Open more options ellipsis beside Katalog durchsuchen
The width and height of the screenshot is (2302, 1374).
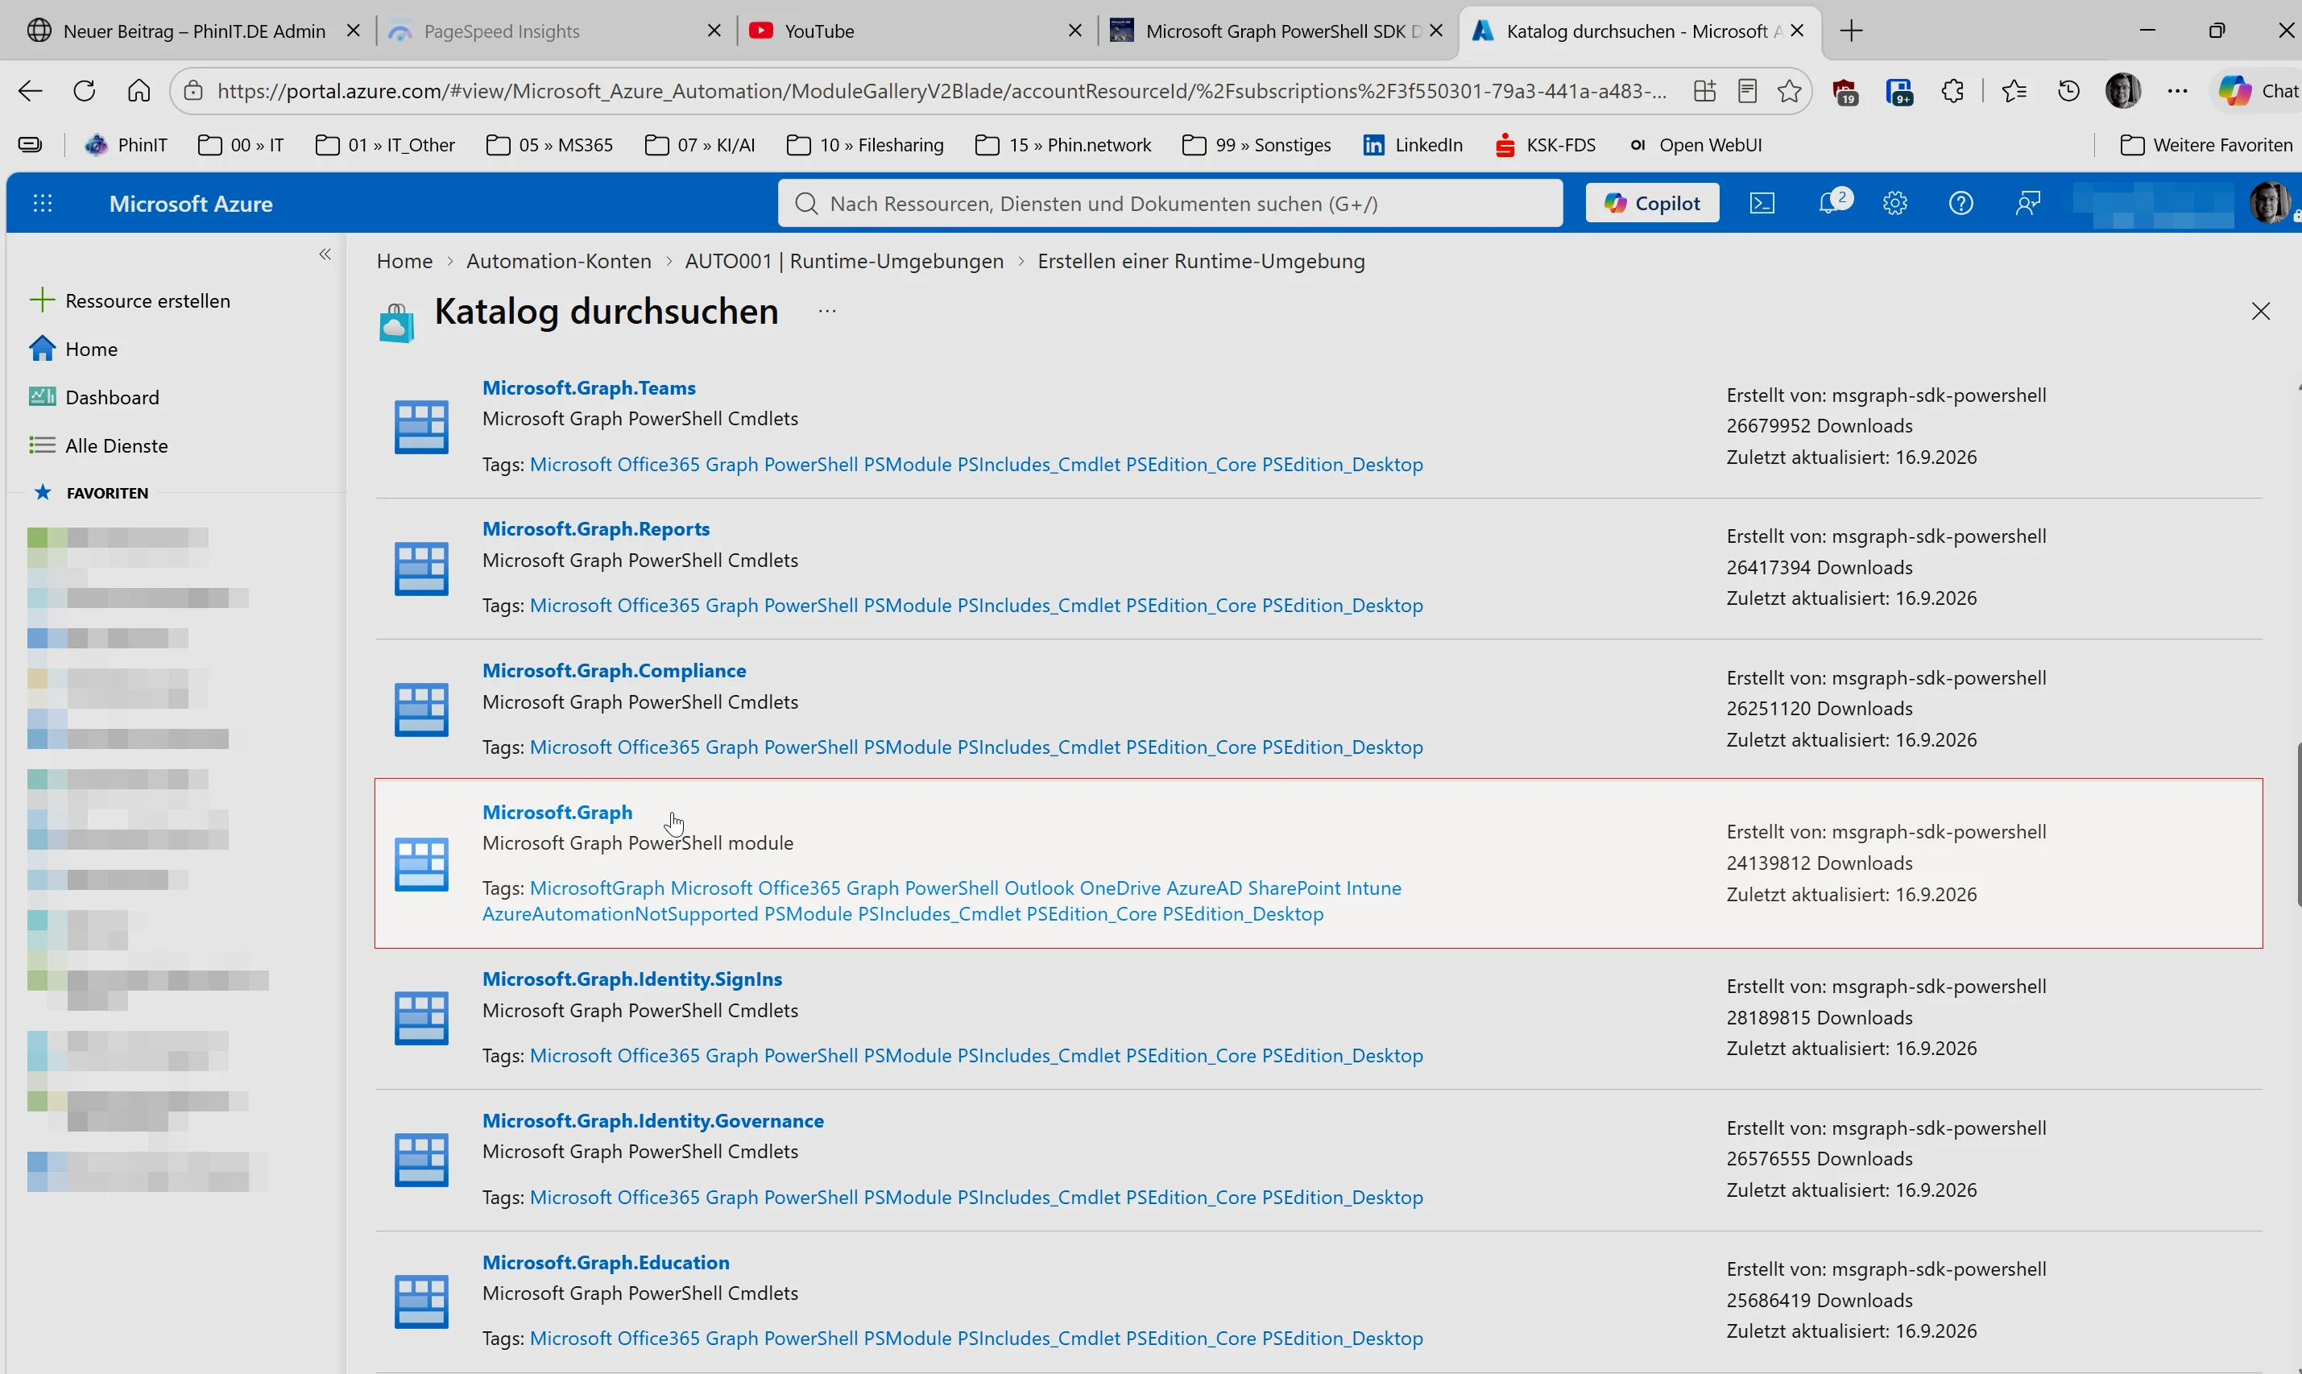827,311
